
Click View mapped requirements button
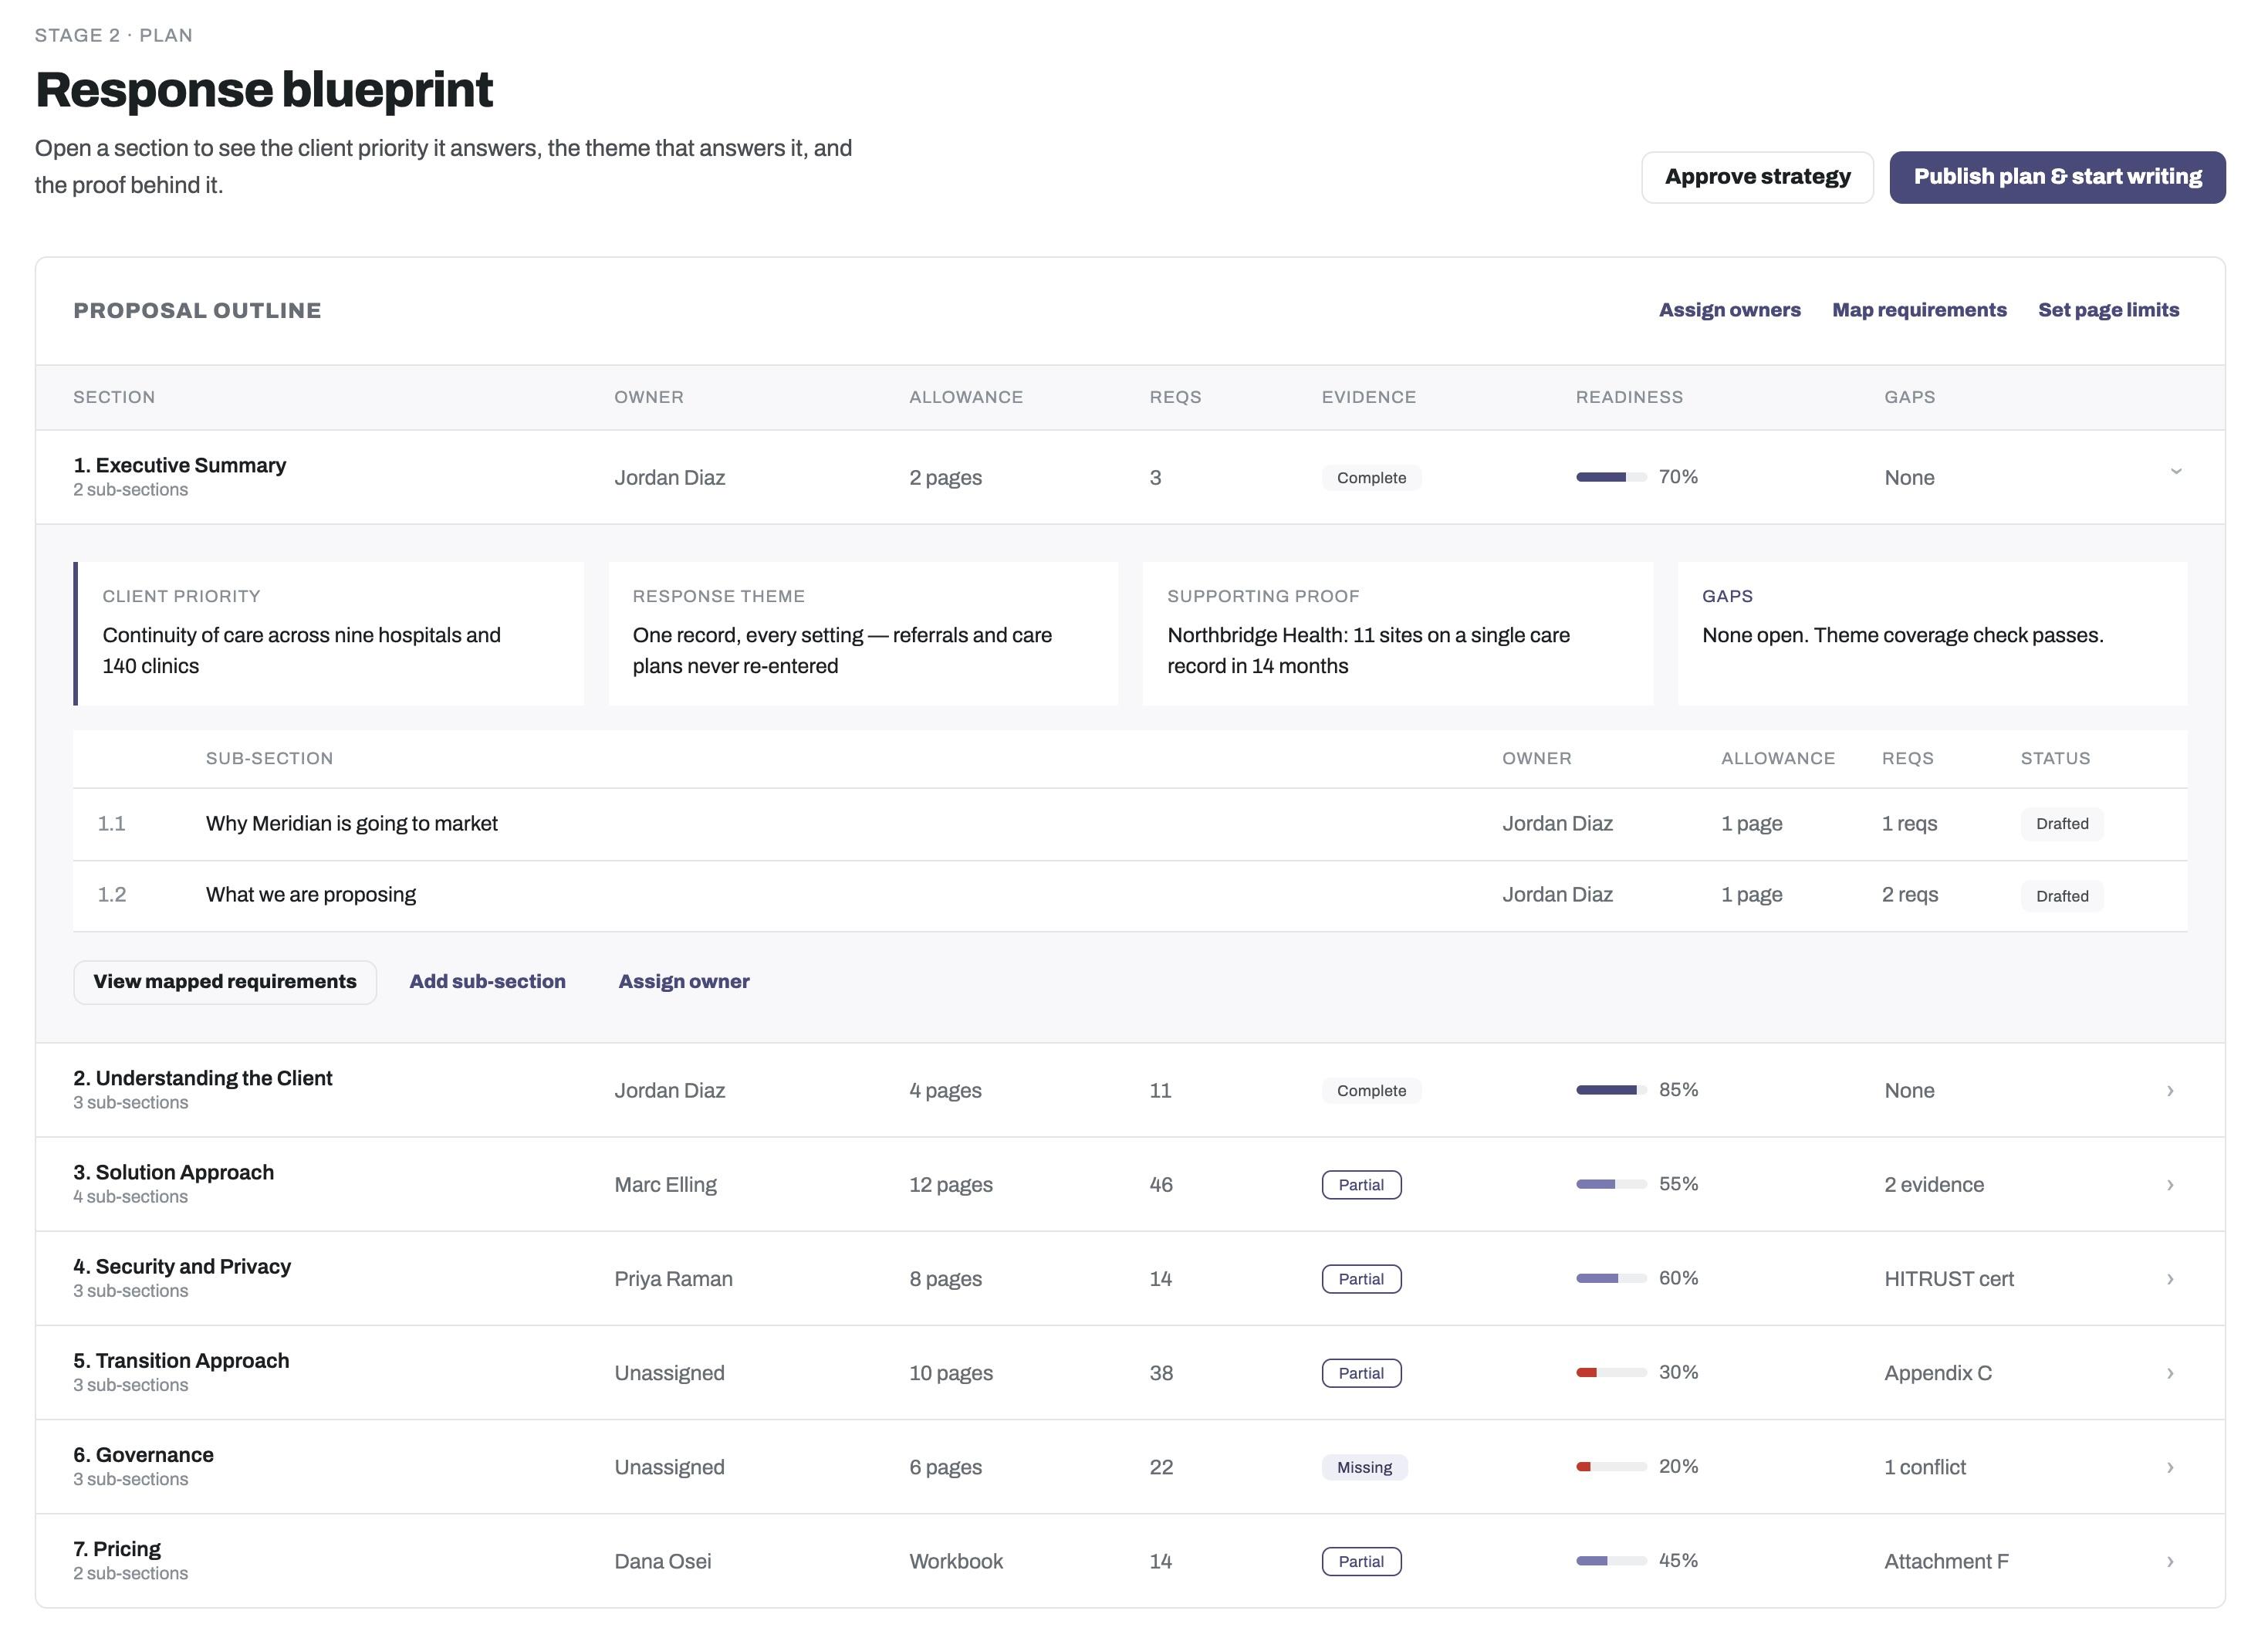[x=225, y=982]
